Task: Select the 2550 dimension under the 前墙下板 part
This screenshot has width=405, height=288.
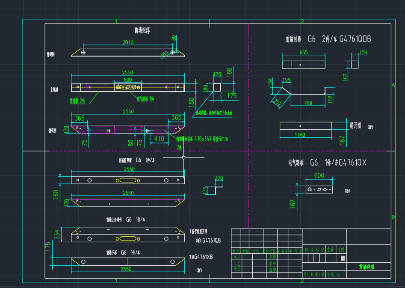Action: pos(126,269)
